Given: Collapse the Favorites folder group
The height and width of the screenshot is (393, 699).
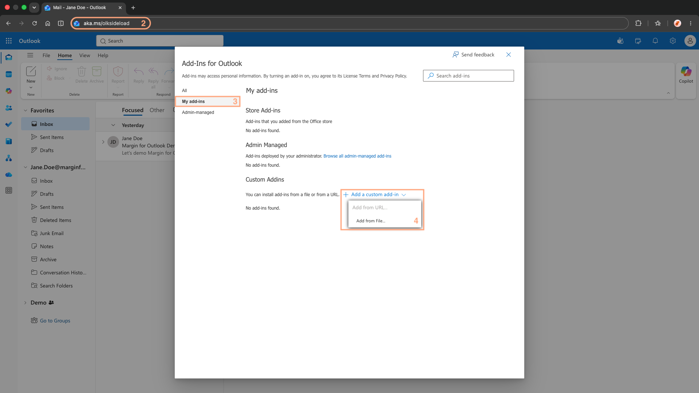Looking at the screenshot, I should click(x=25, y=110).
